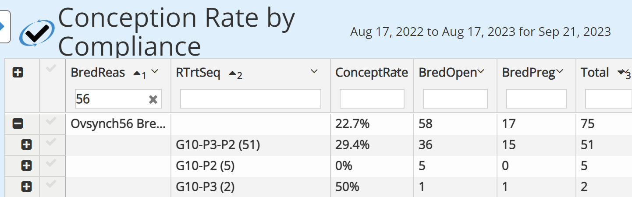Viewport: 632px width, 197px height.
Task: Check the G10-P3-P2 (51) row checkmark
Action: [x=51, y=142]
